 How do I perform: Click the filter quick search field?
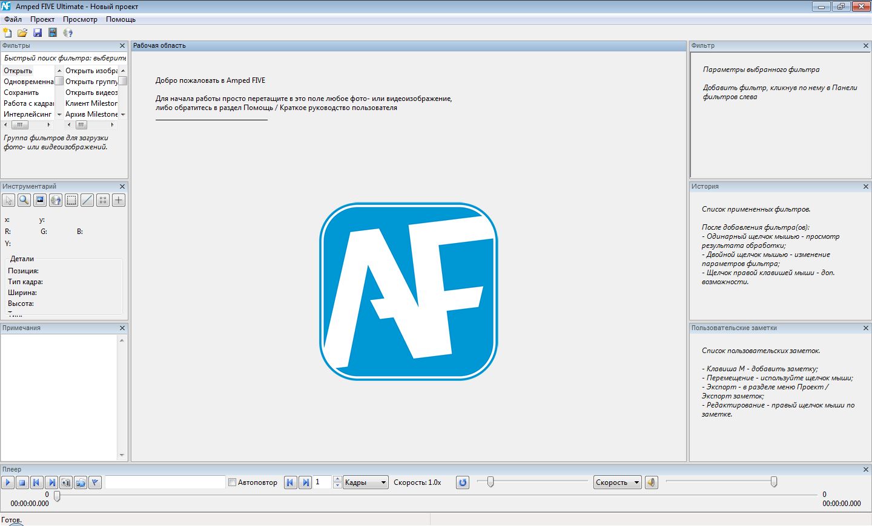pos(64,58)
